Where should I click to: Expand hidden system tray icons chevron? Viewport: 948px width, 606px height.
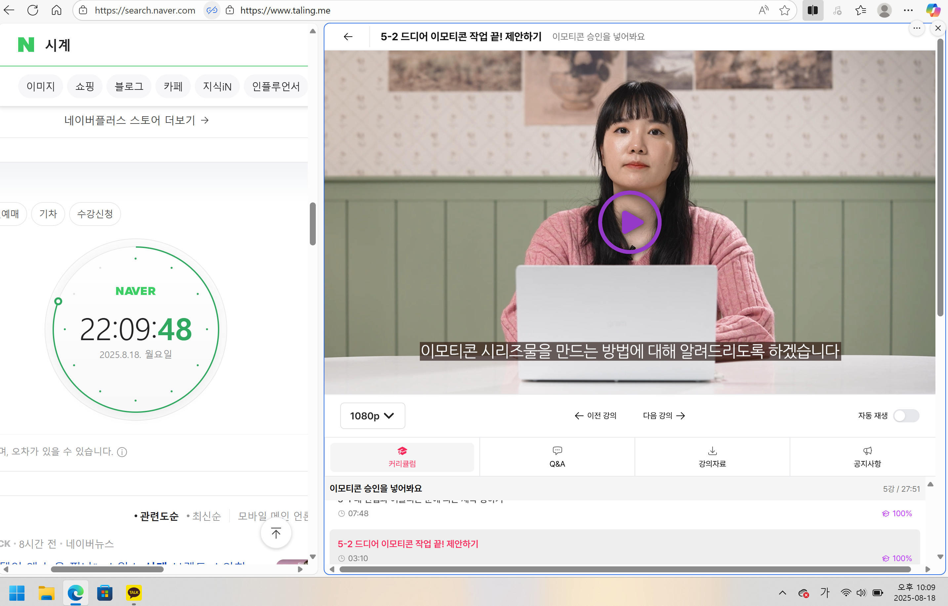[x=783, y=592]
